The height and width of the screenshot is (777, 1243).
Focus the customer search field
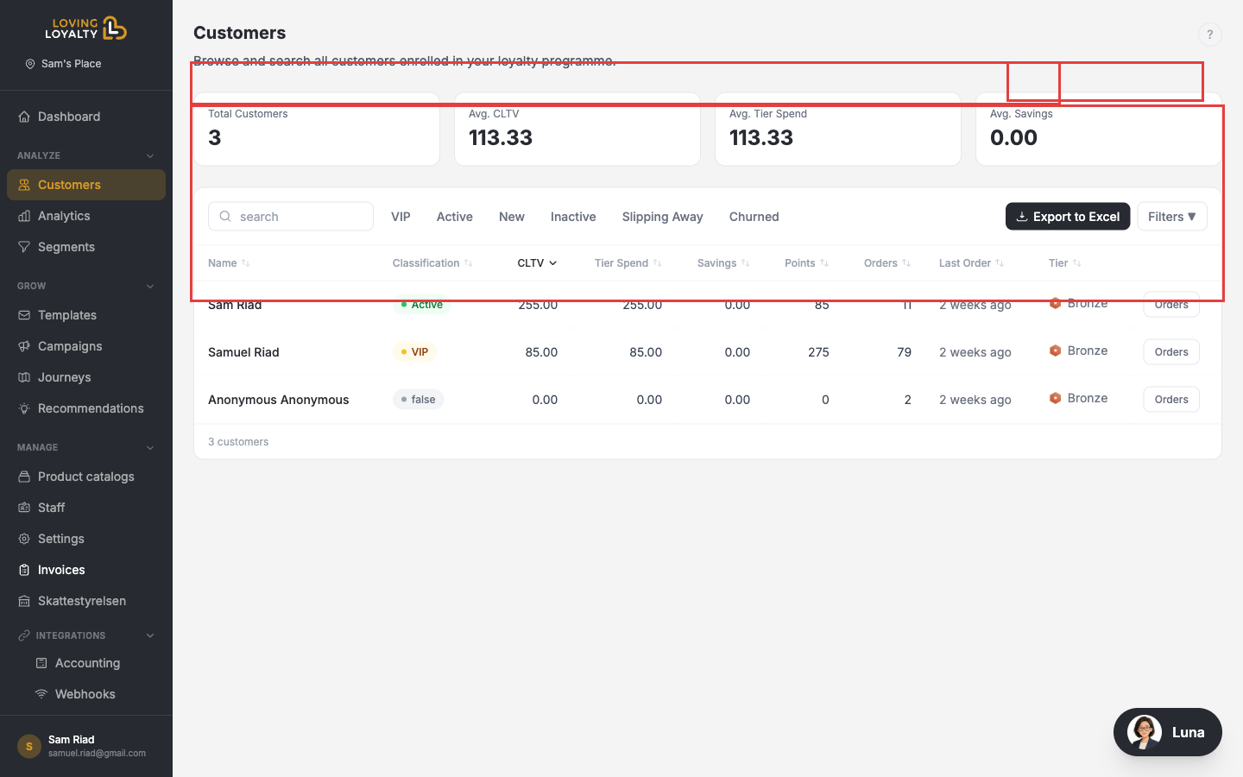pyautogui.click(x=291, y=217)
